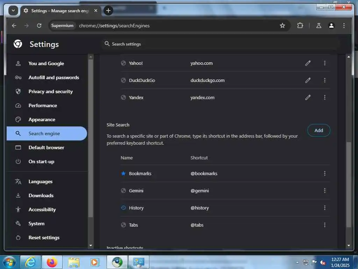Open a new tab with plus button
358x269 pixels.
point(108,11)
